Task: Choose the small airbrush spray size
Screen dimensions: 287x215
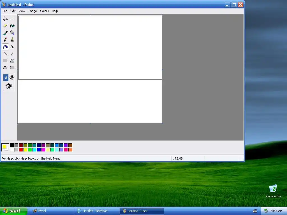Action: tap(6, 78)
